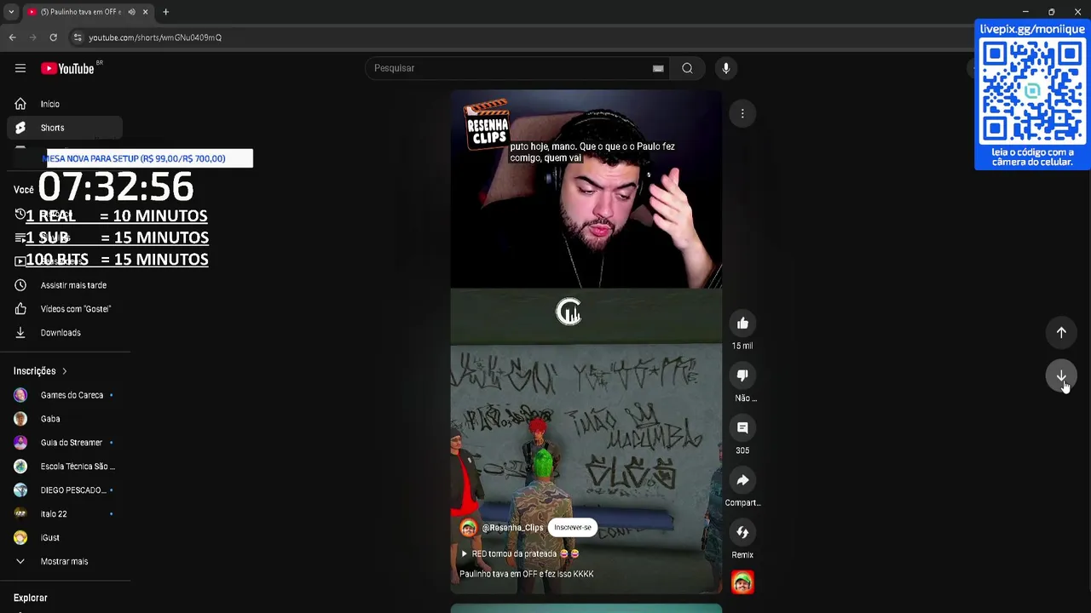The height and width of the screenshot is (613, 1091).
Task: Select Shorts in the sidebar
Action: [65, 128]
